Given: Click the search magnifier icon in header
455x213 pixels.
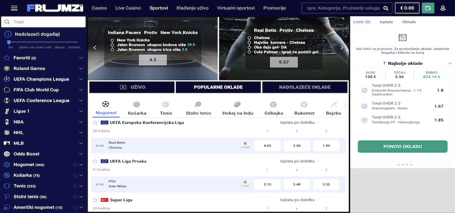Looking at the screenshot, I should (386, 8).
